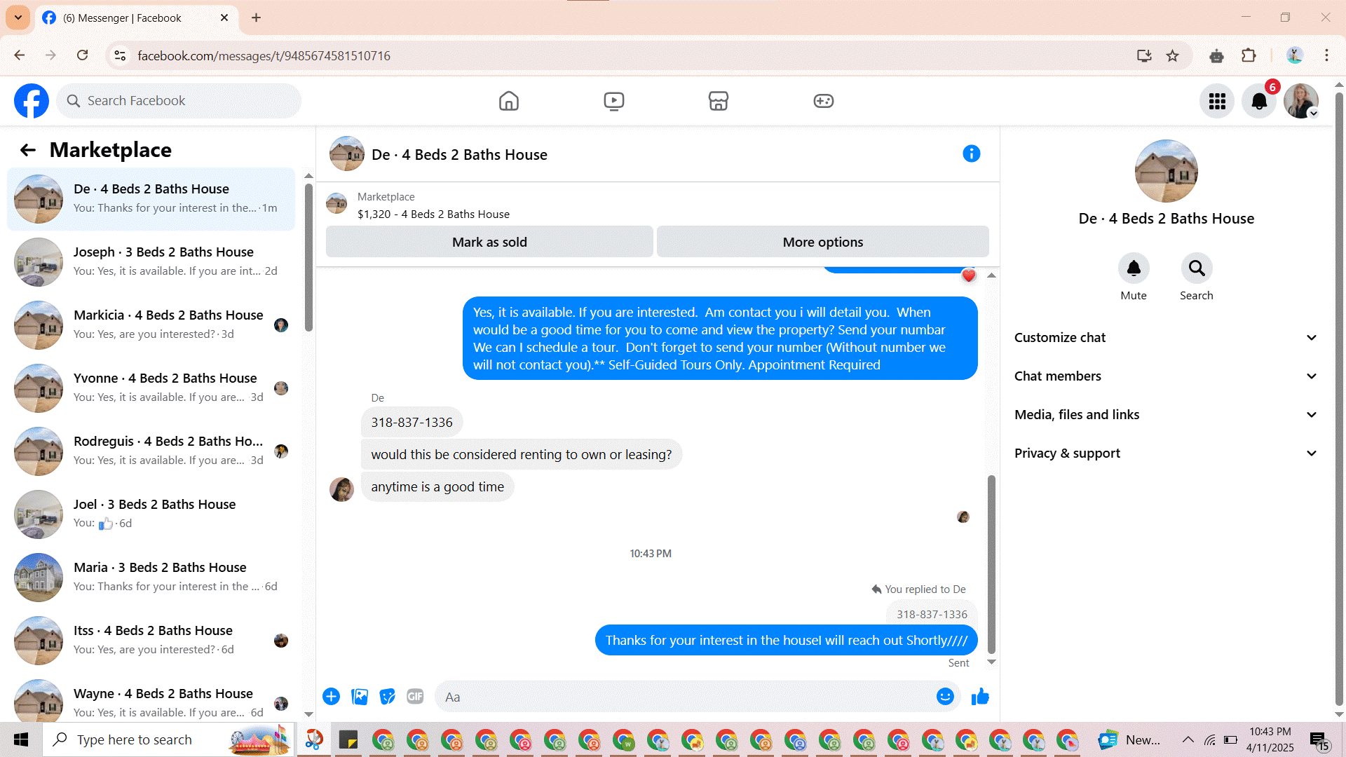Go back to the previous page

pos(20,55)
